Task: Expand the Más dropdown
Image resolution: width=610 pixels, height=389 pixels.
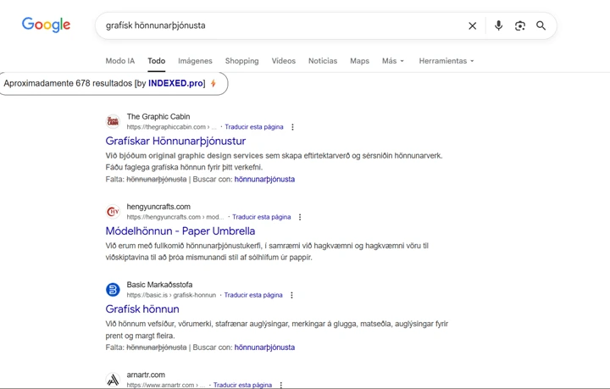Action: pos(393,61)
